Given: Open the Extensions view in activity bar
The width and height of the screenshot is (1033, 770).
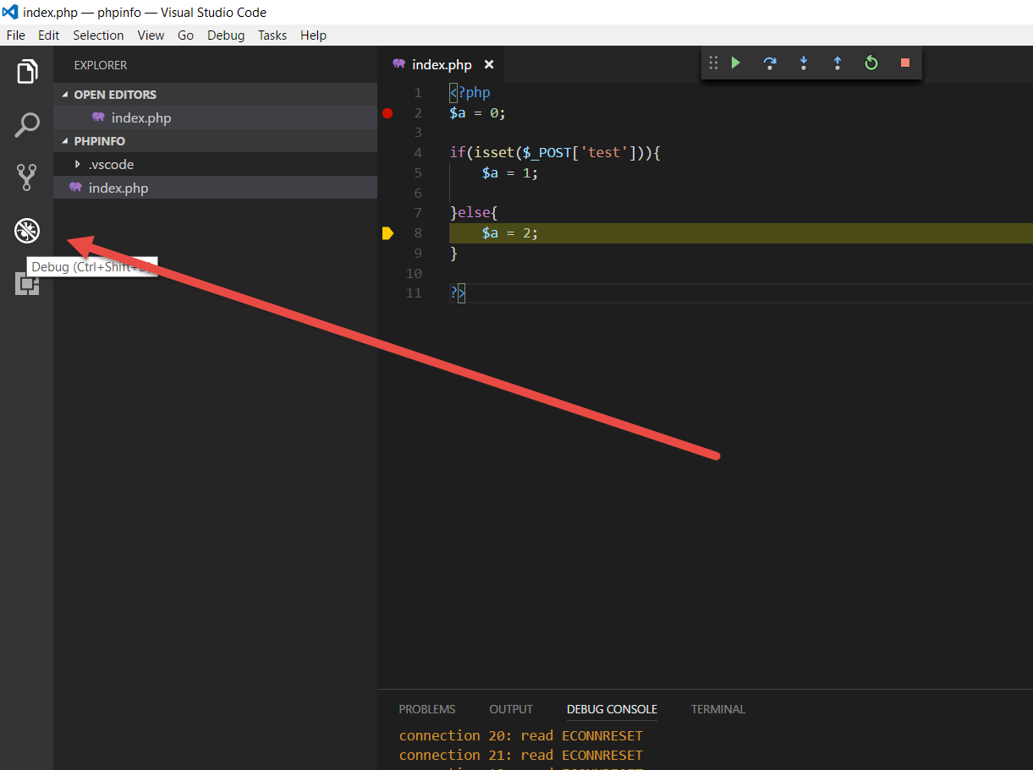Looking at the screenshot, I should click(27, 284).
